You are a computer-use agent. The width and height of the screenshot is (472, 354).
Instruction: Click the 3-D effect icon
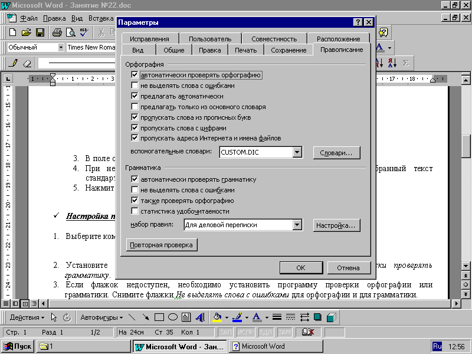(x=331, y=317)
